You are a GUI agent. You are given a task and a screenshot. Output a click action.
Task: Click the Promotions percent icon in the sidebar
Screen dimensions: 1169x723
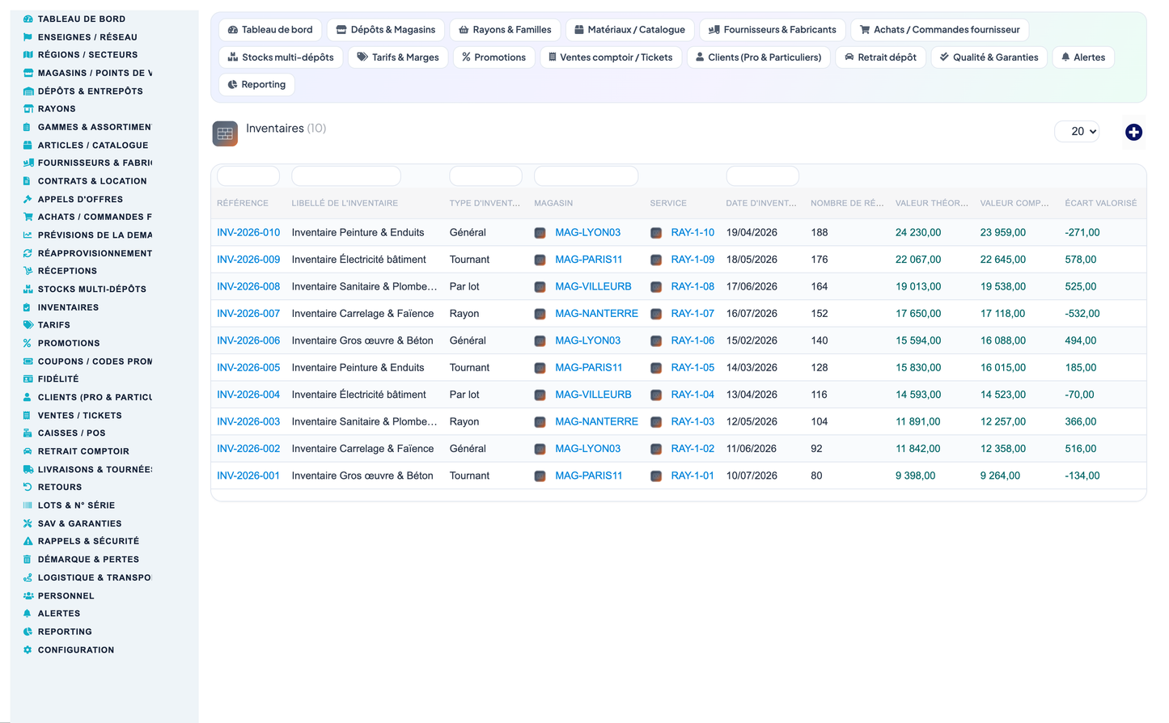[x=28, y=344]
